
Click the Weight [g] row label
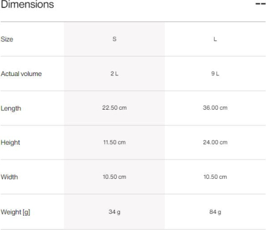pyautogui.click(x=16, y=212)
